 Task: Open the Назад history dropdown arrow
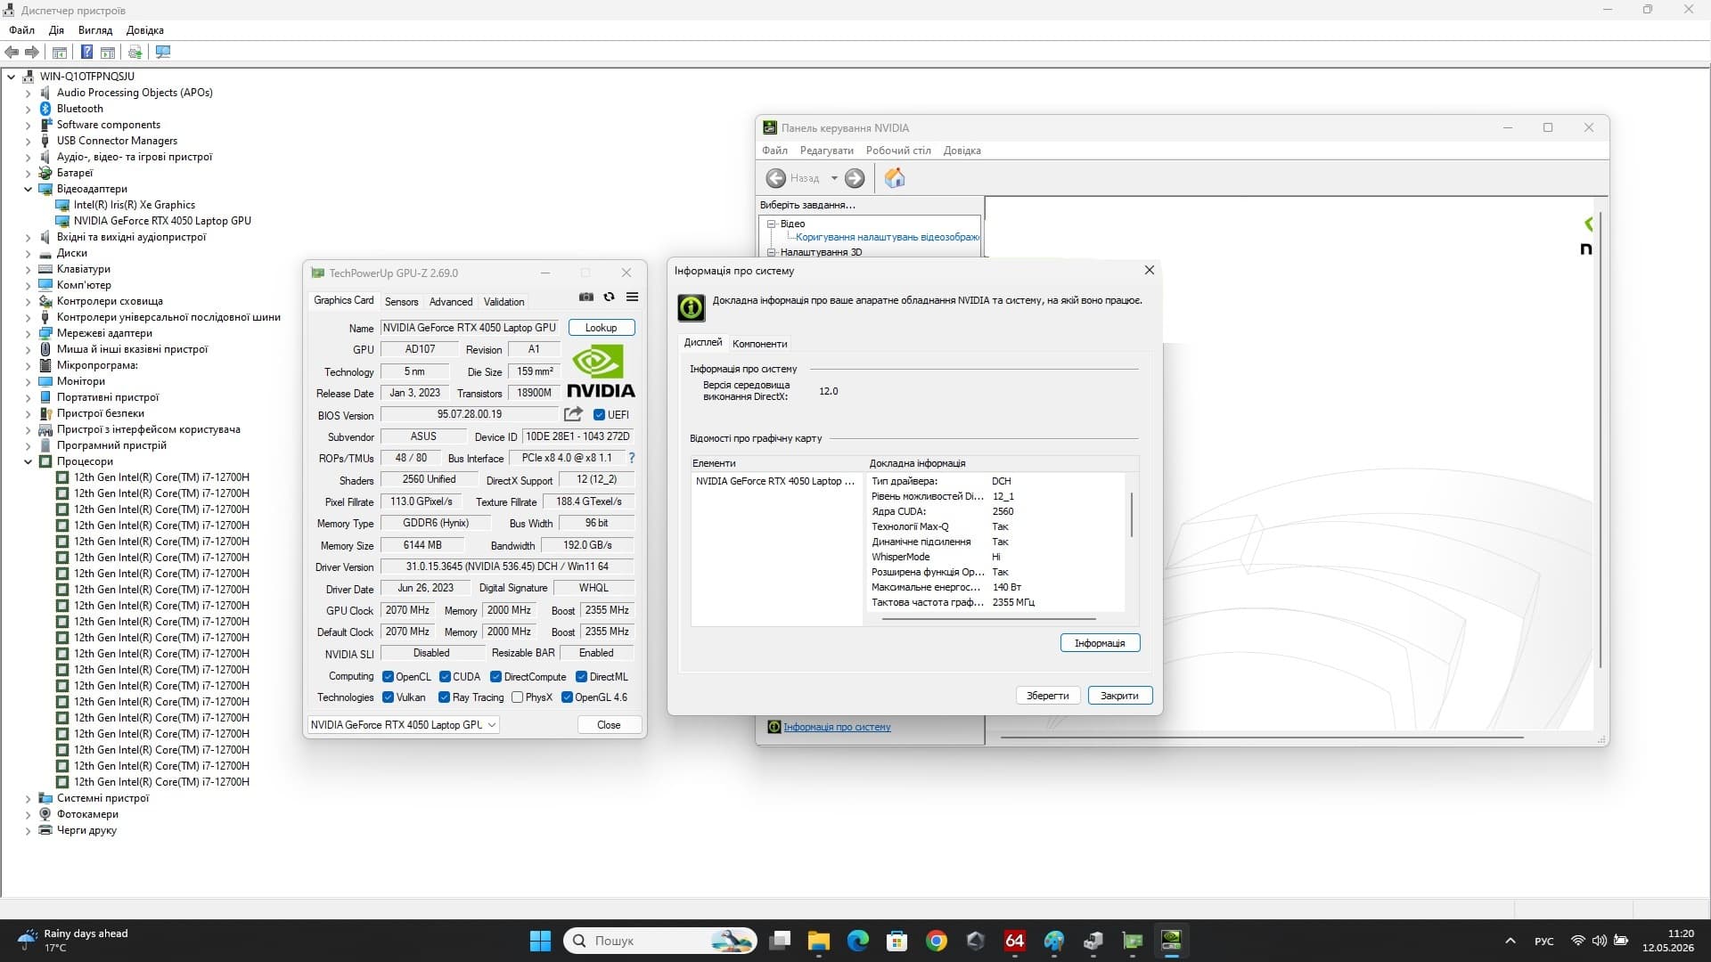[x=834, y=178]
